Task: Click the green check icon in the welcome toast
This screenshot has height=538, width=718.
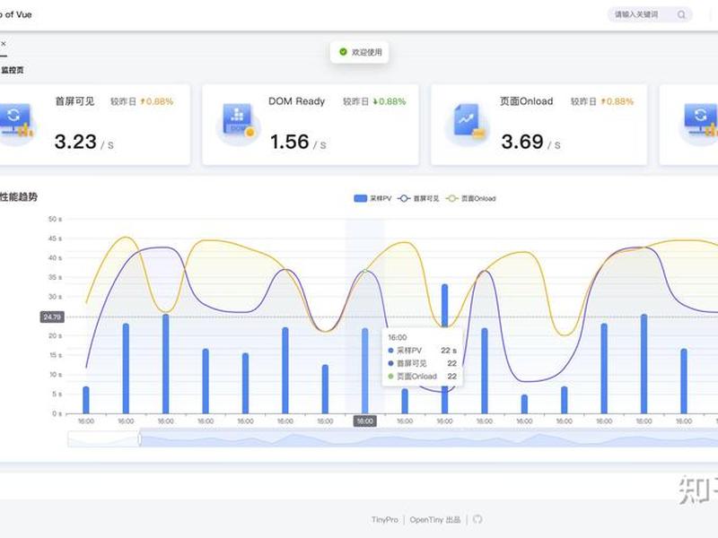Action: 343,52
